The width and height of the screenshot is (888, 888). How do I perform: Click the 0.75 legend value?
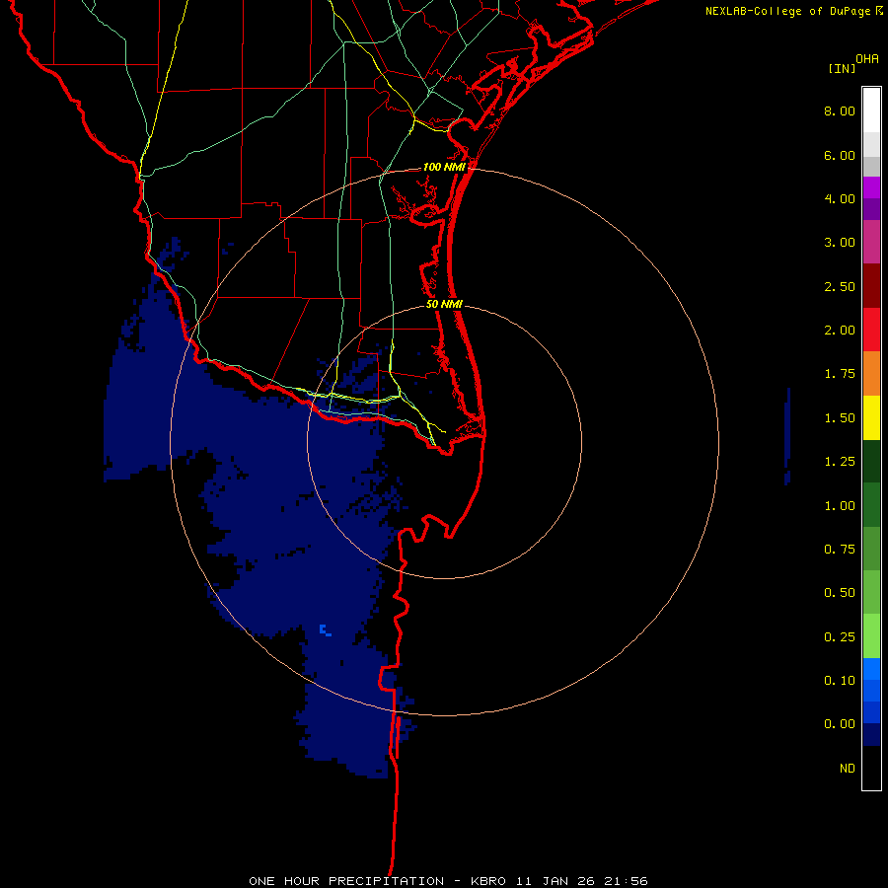840,550
